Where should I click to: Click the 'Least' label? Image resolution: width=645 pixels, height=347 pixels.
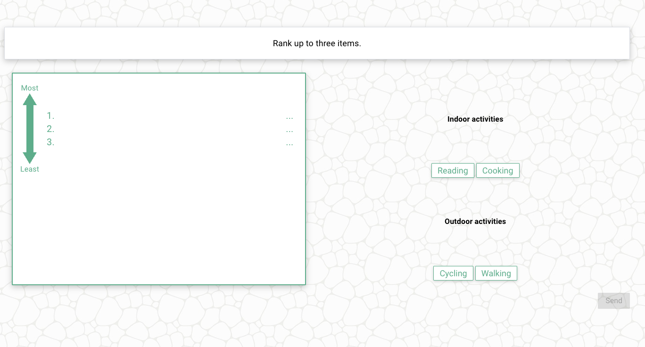coord(30,169)
